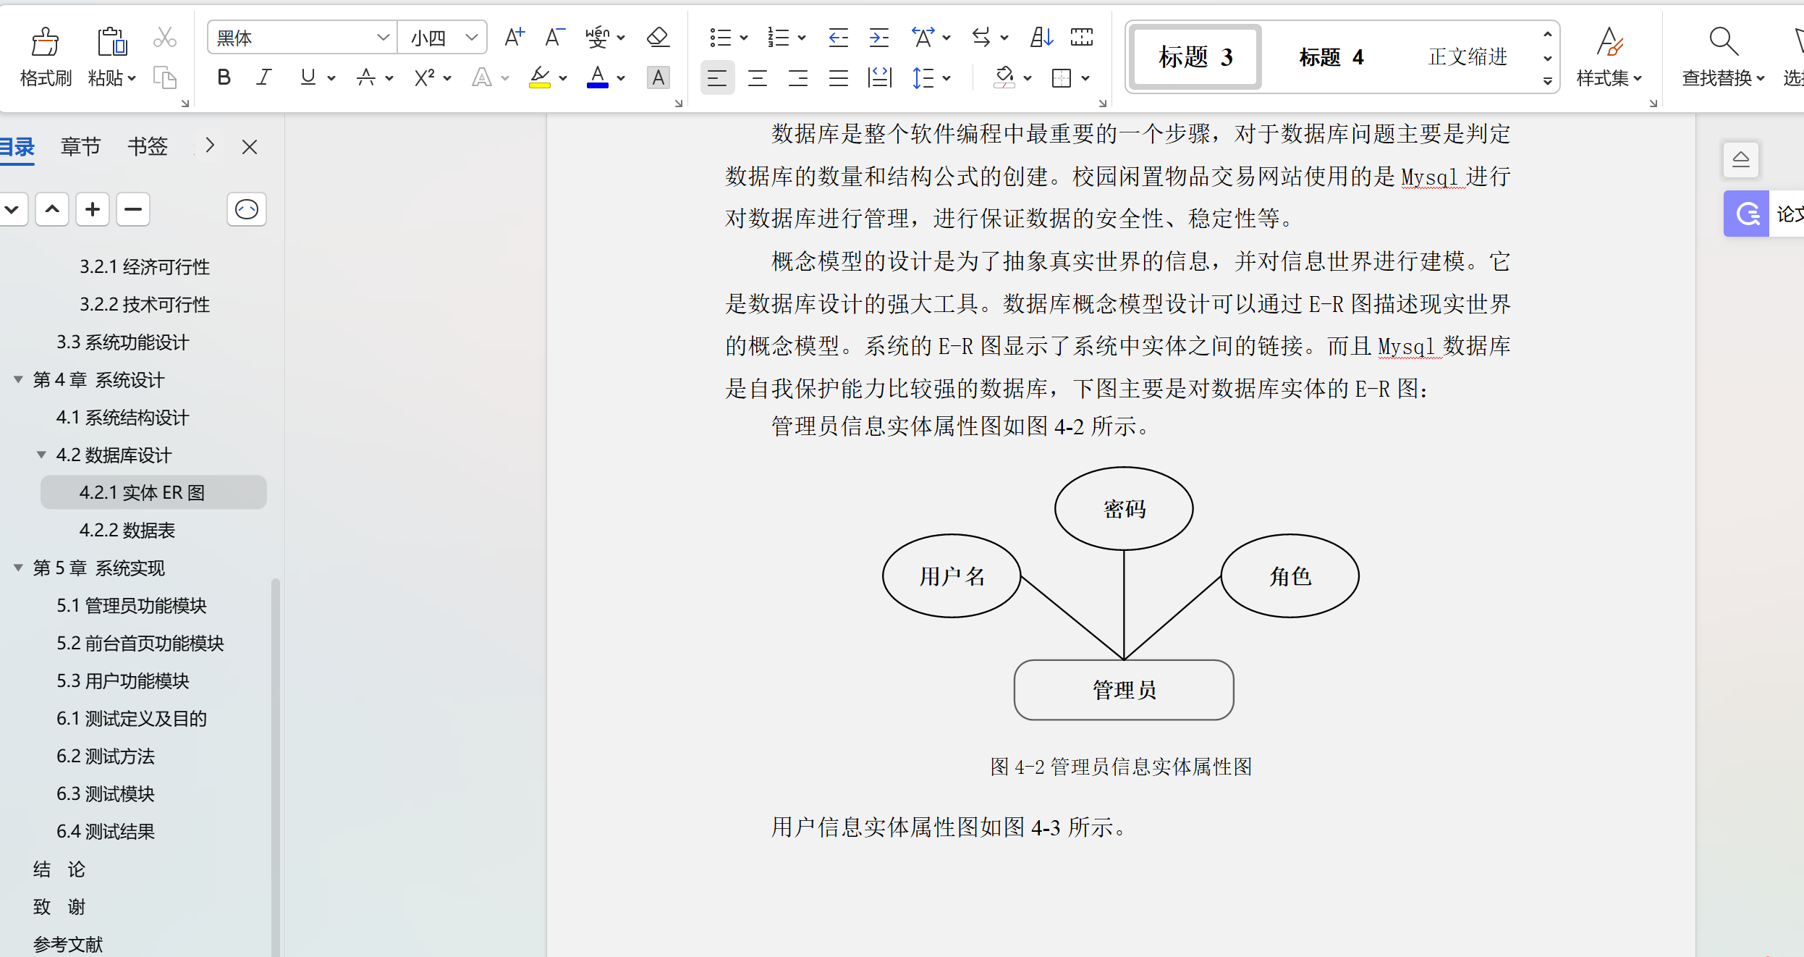Toggle italic formatting

[x=264, y=77]
